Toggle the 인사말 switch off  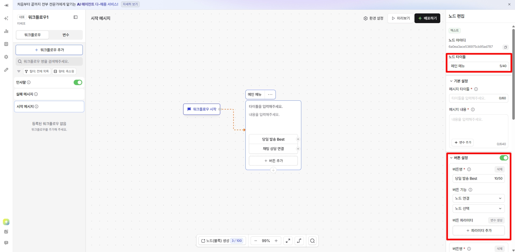tap(78, 82)
